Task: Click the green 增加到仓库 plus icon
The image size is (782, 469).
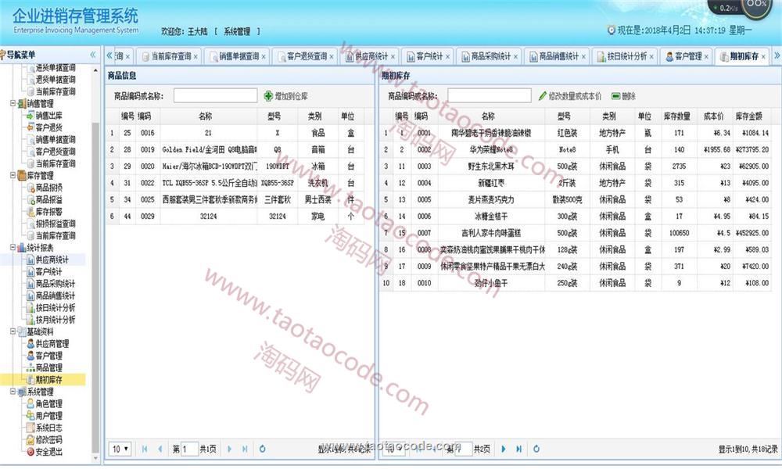Action: coord(269,95)
